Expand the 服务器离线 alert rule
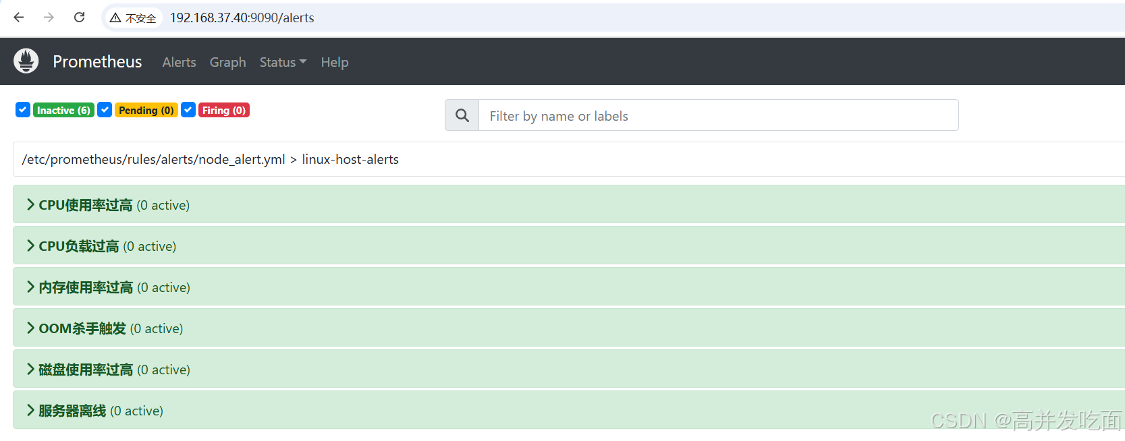 pyautogui.click(x=568, y=410)
